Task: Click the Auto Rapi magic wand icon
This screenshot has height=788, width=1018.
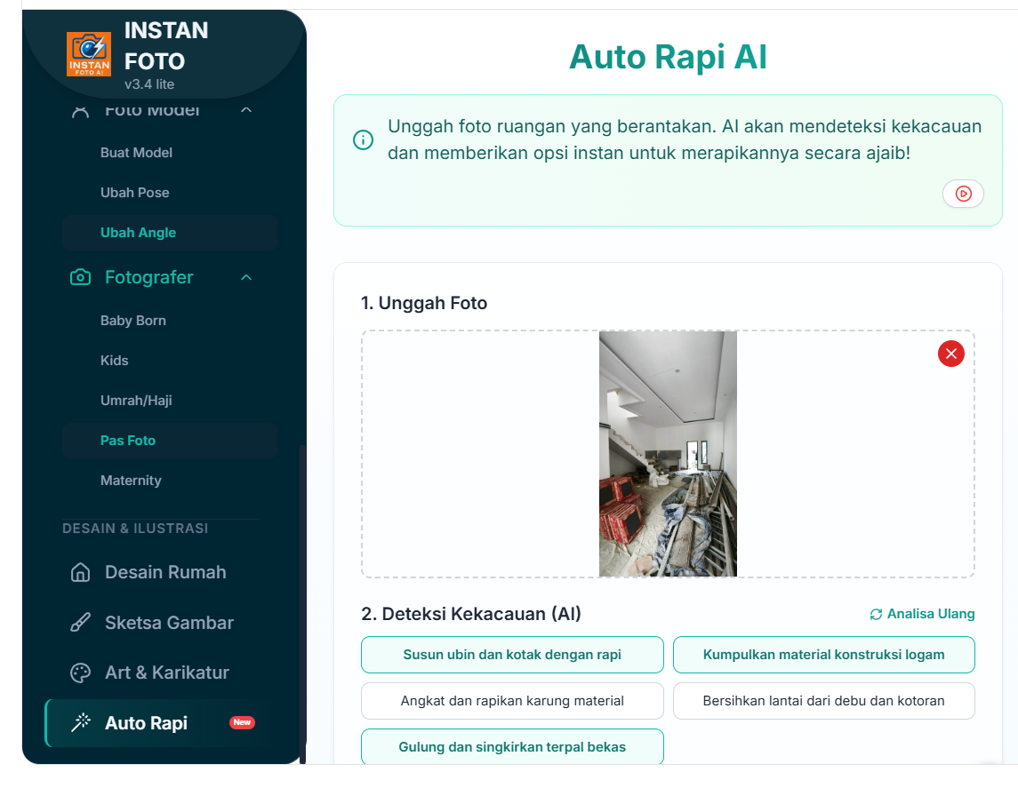Action: 80,723
